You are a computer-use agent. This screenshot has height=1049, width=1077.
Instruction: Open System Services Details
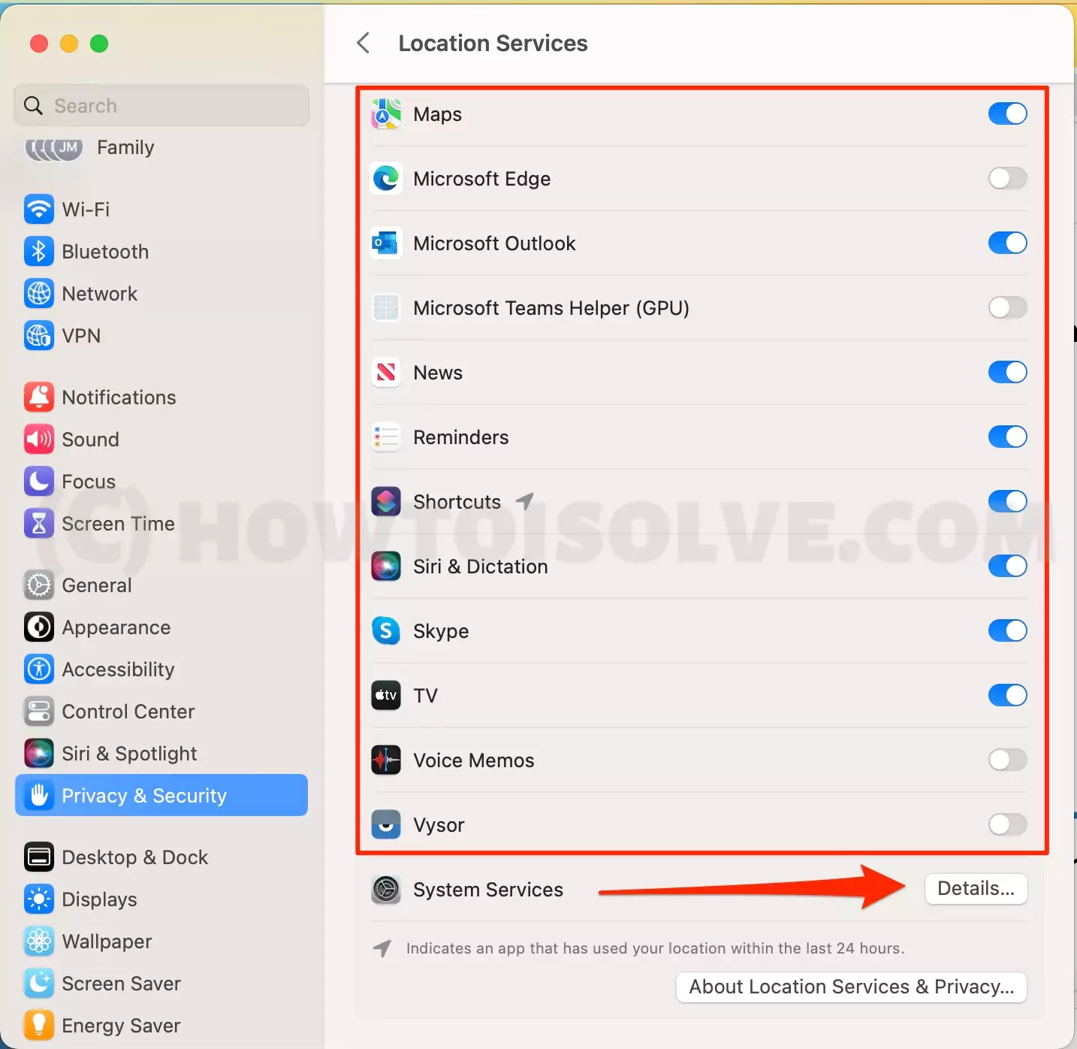976,889
